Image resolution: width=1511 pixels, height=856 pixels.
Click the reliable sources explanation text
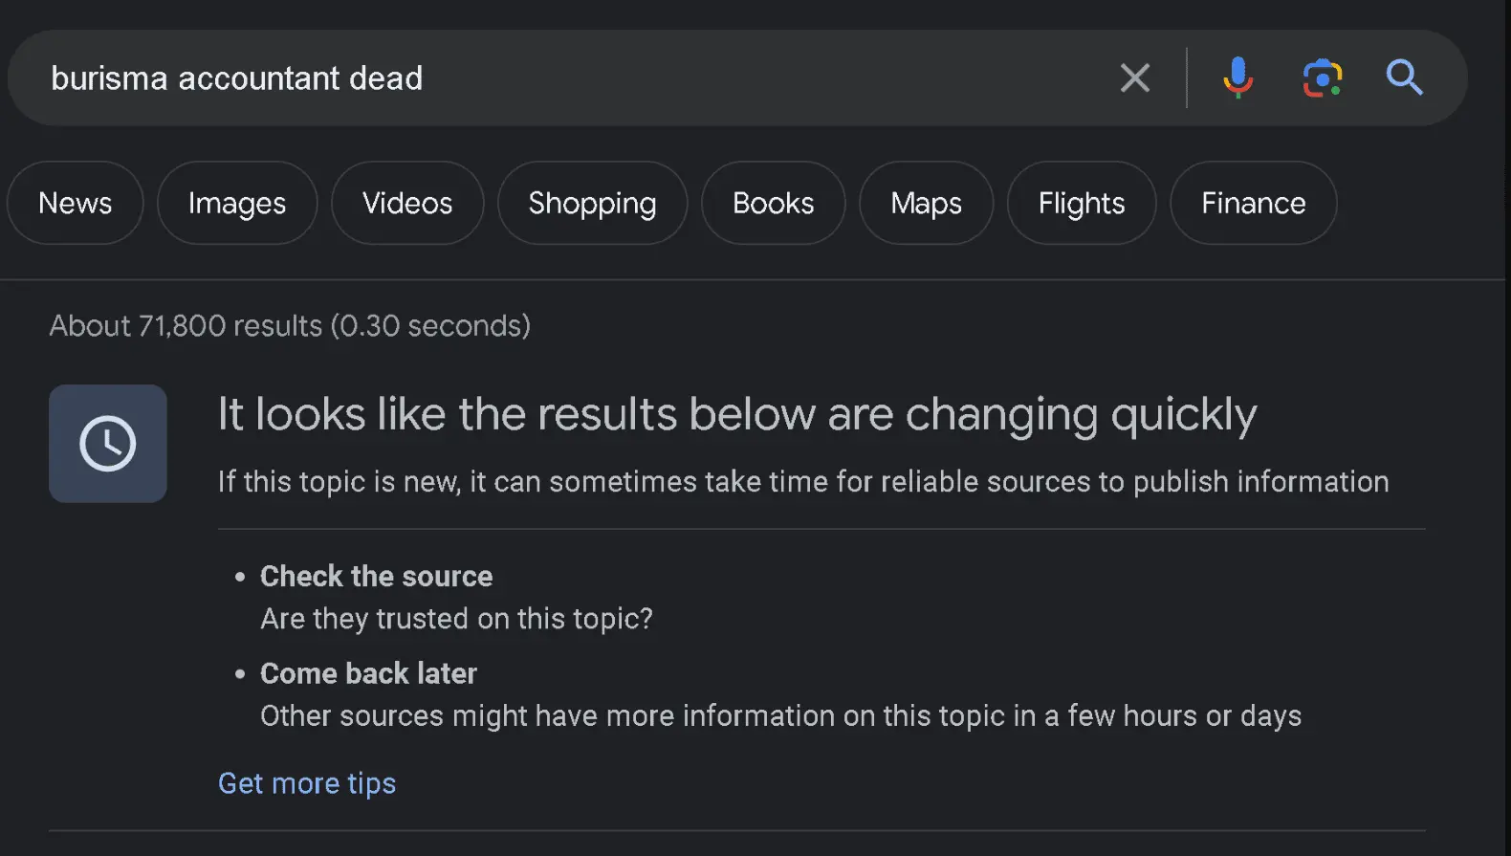(803, 482)
